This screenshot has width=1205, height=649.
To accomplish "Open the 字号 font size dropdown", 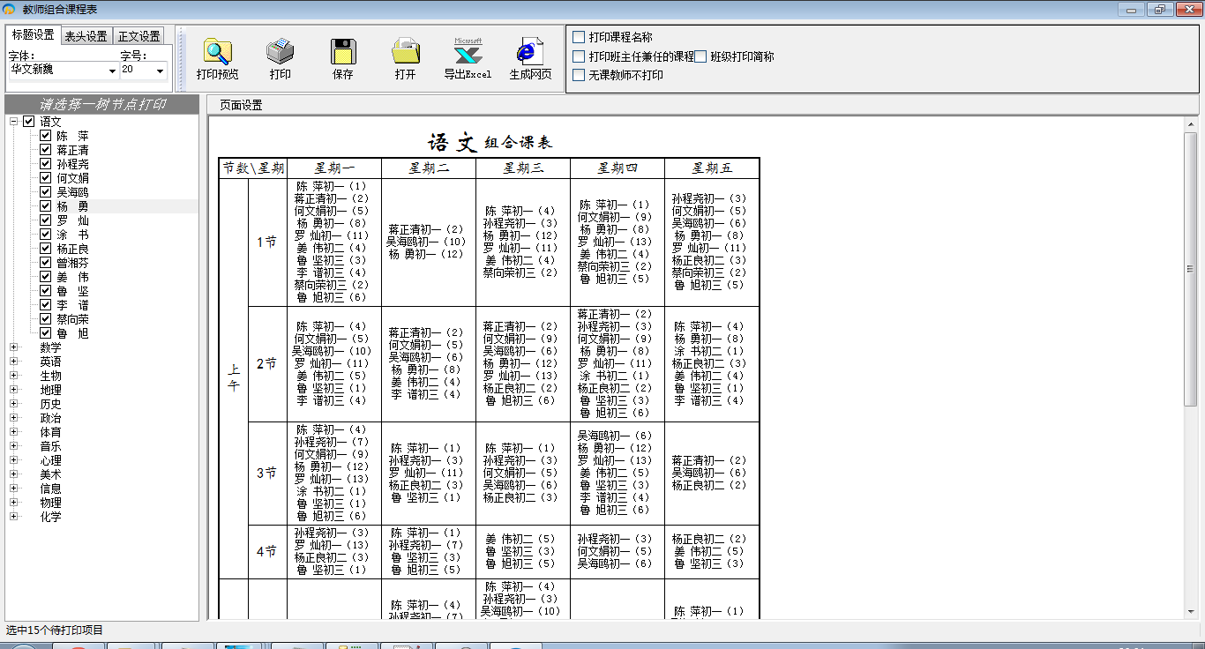I will pyautogui.click(x=160, y=71).
